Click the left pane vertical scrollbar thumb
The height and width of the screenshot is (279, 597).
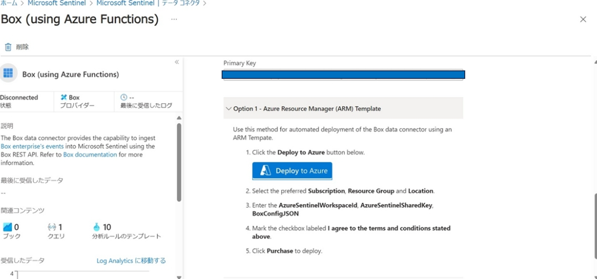pos(179,162)
